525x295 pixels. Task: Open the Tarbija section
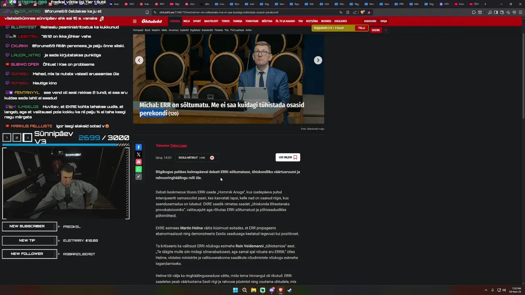tap(237, 21)
